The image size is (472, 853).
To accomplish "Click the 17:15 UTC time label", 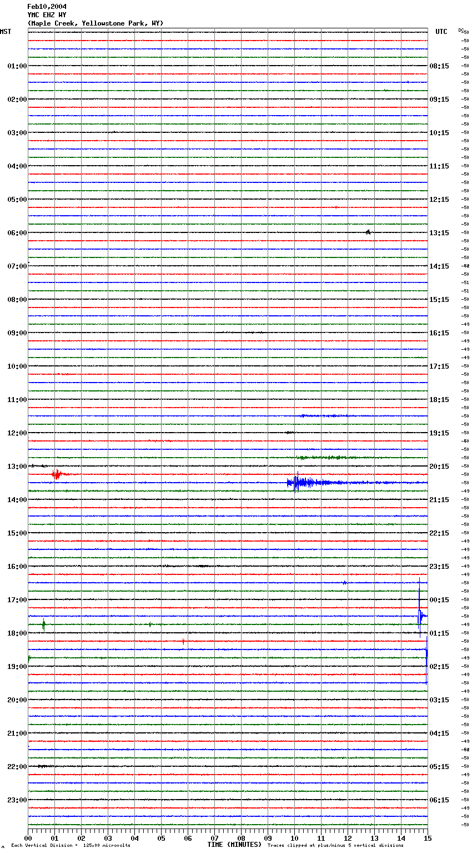I will click(x=439, y=366).
